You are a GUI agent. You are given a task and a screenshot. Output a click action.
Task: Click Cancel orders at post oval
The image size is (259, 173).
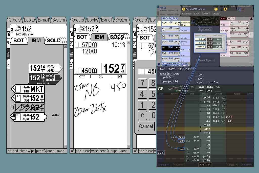click(x=205, y=21)
